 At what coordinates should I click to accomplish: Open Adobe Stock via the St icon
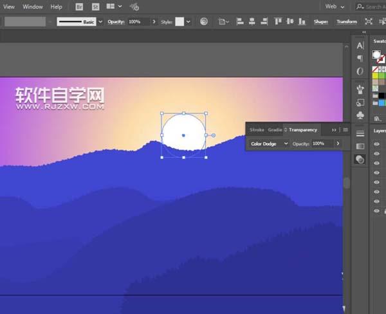[x=95, y=7]
